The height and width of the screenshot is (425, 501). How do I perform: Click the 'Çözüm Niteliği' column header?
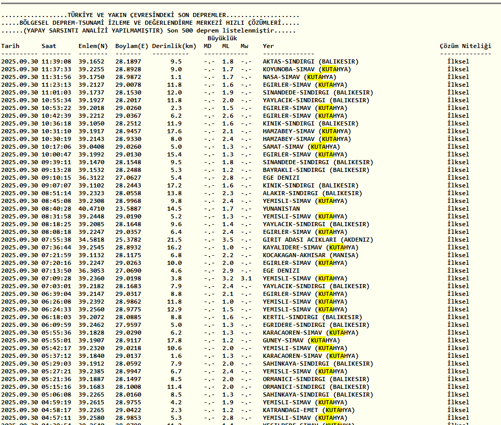[465, 46]
